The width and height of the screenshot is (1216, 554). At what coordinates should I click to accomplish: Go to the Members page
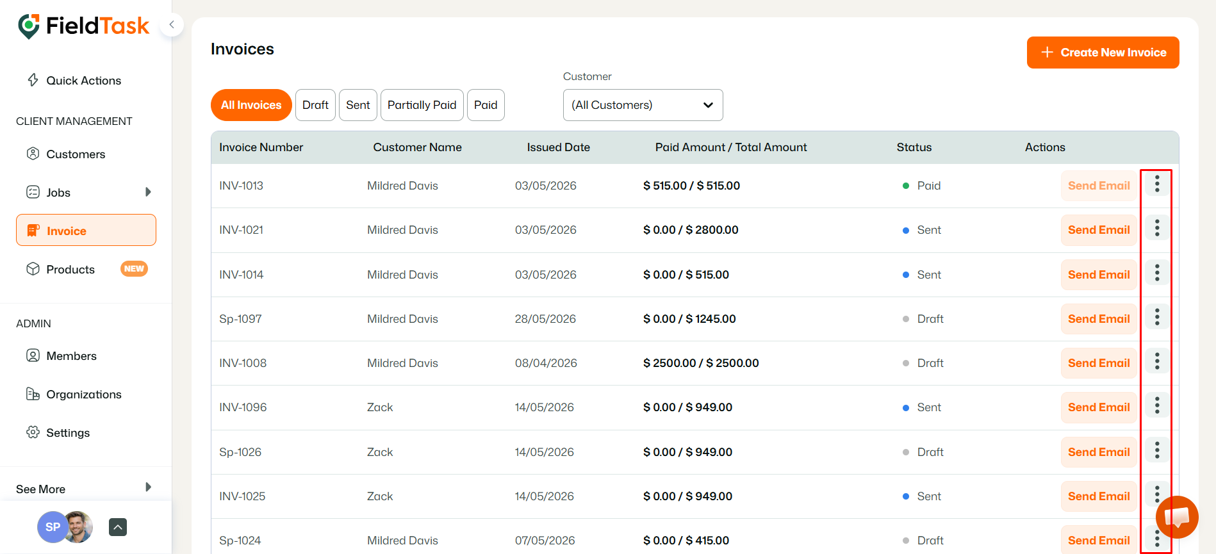pyautogui.click(x=71, y=356)
